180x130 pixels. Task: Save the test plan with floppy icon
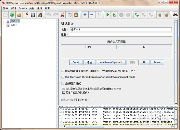coord(33,15)
